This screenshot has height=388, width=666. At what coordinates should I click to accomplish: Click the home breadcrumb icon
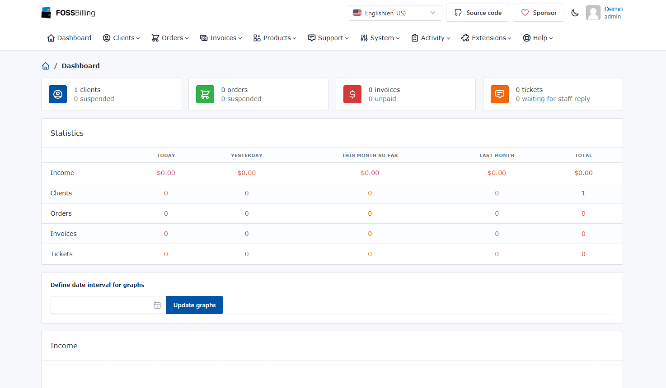(46, 66)
